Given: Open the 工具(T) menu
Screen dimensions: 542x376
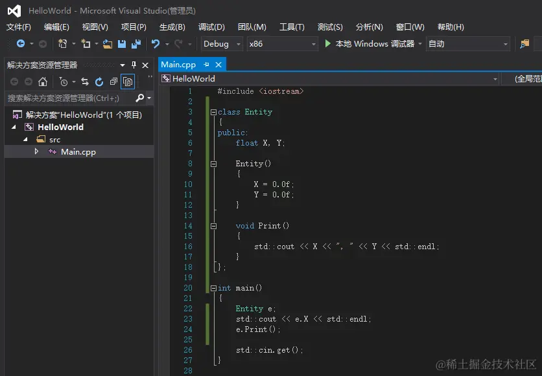Looking at the screenshot, I should tap(292, 27).
